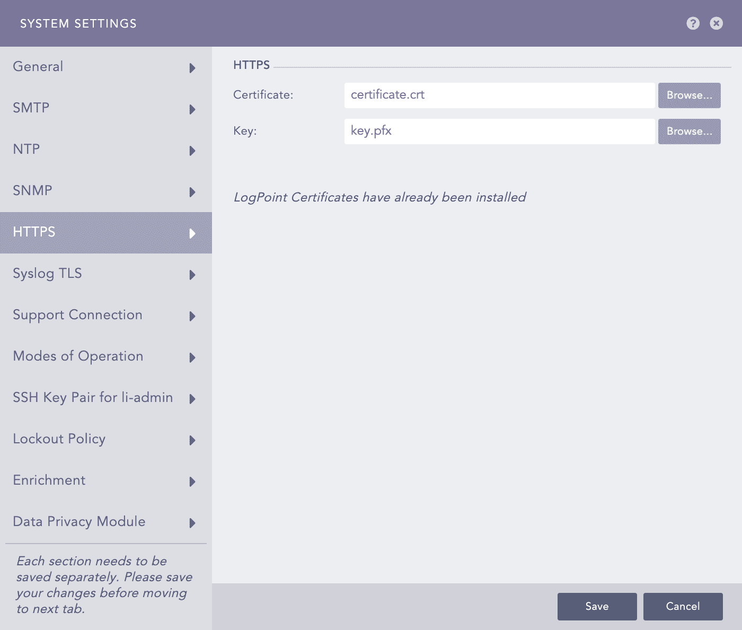Screen dimensions: 742x630
Task: Expand the General settings section arrow
Action: (192, 68)
